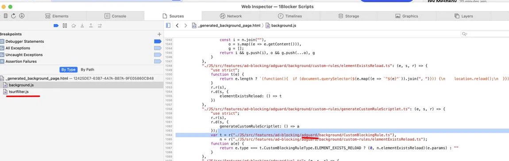509x161 pixels.
Task: Switch to the Console tab
Action: tap(115, 16)
